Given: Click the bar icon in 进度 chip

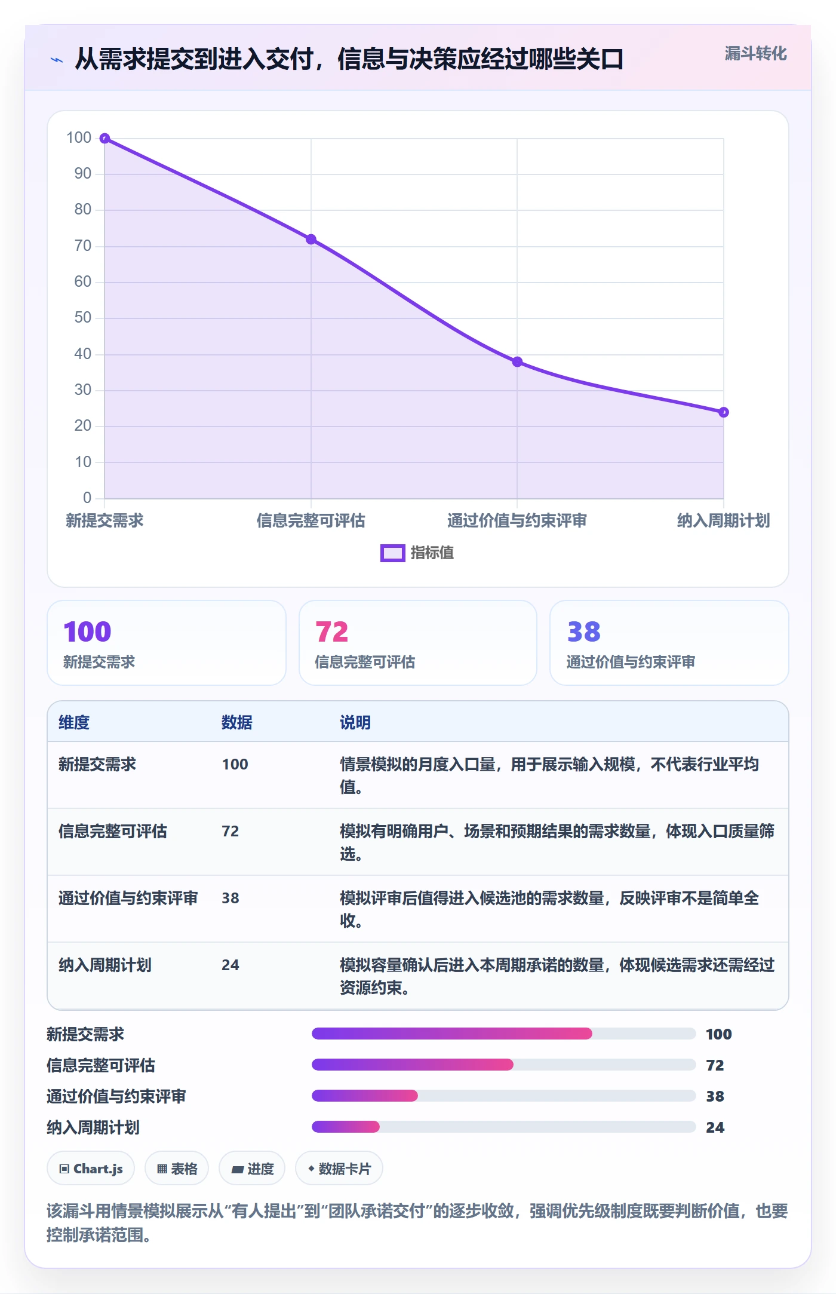Looking at the screenshot, I should [238, 1170].
